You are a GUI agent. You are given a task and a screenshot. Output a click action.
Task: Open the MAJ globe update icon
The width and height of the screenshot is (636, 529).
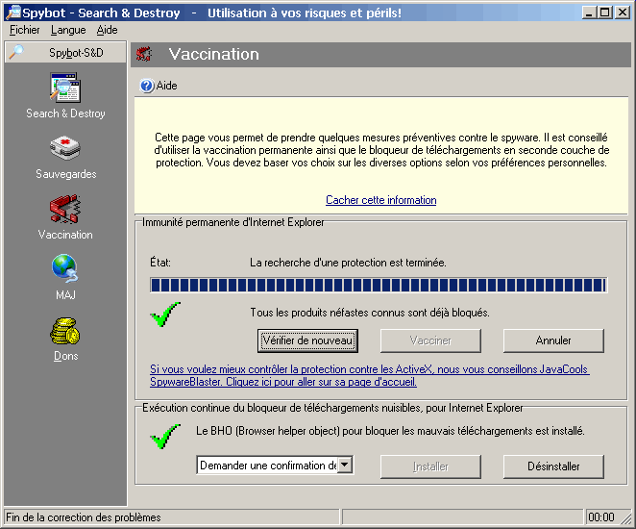pyautogui.click(x=65, y=268)
